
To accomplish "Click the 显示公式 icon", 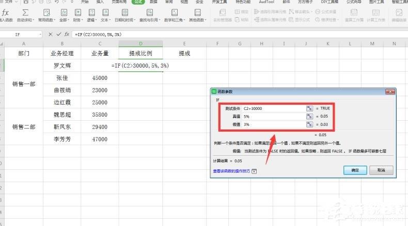I will point(291,20).
